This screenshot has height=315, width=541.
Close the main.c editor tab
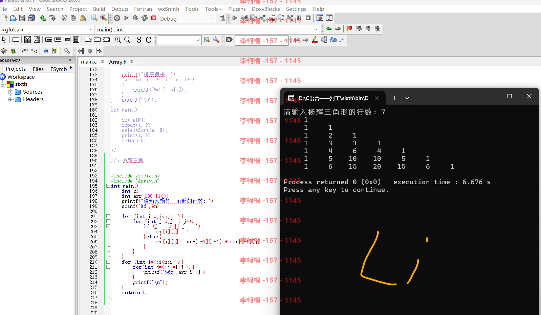(103, 62)
